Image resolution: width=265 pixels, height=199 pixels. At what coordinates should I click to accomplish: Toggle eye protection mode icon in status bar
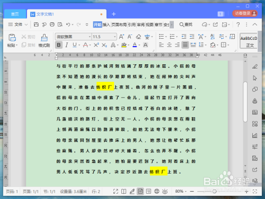[165, 191]
